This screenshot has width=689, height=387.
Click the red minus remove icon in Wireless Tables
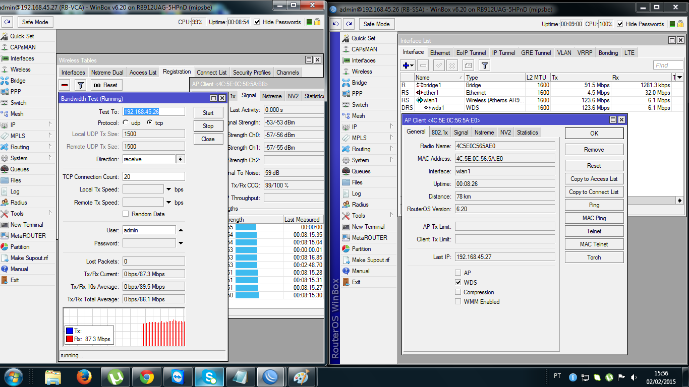[x=65, y=85]
